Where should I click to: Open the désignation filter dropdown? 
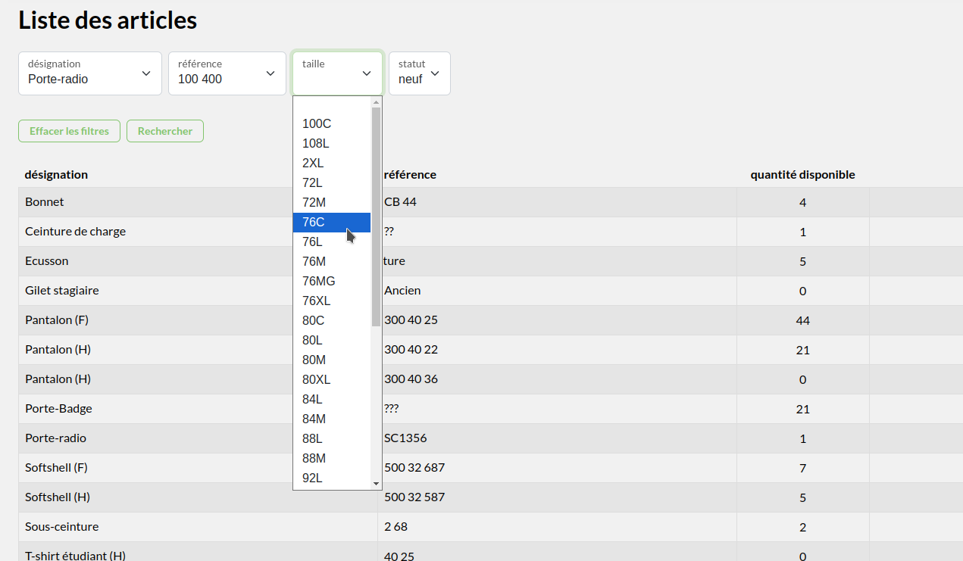coord(89,73)
